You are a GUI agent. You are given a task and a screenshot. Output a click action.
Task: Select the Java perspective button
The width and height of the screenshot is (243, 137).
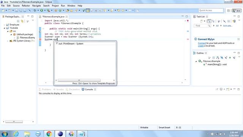237,11
